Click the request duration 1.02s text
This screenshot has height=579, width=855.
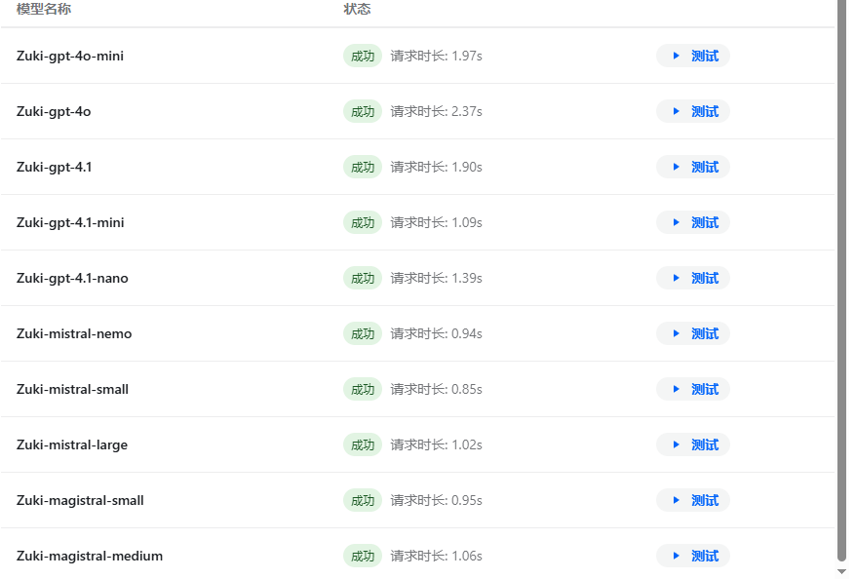pyautogui.click(x=436, y=445)
